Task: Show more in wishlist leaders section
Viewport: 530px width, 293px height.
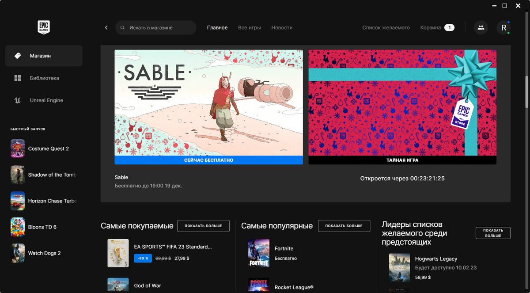Action: pyautogui.click(x=493, y=233)
